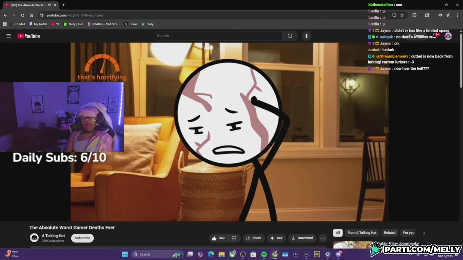The height and width of the screenshot is (260, 463).
Task: Open the Windows Start menu
Action: tap(125, 254)
